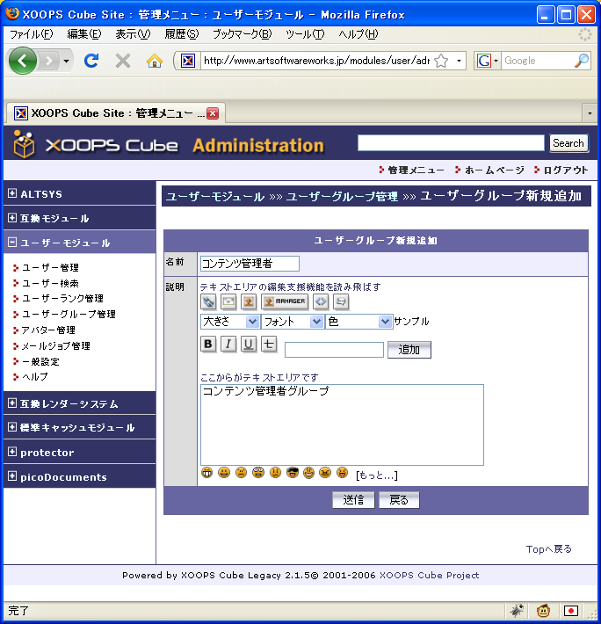Screen dimensions: 601x624
Task: Insert the sunglasses cool smiley
Action: (293, 473)
